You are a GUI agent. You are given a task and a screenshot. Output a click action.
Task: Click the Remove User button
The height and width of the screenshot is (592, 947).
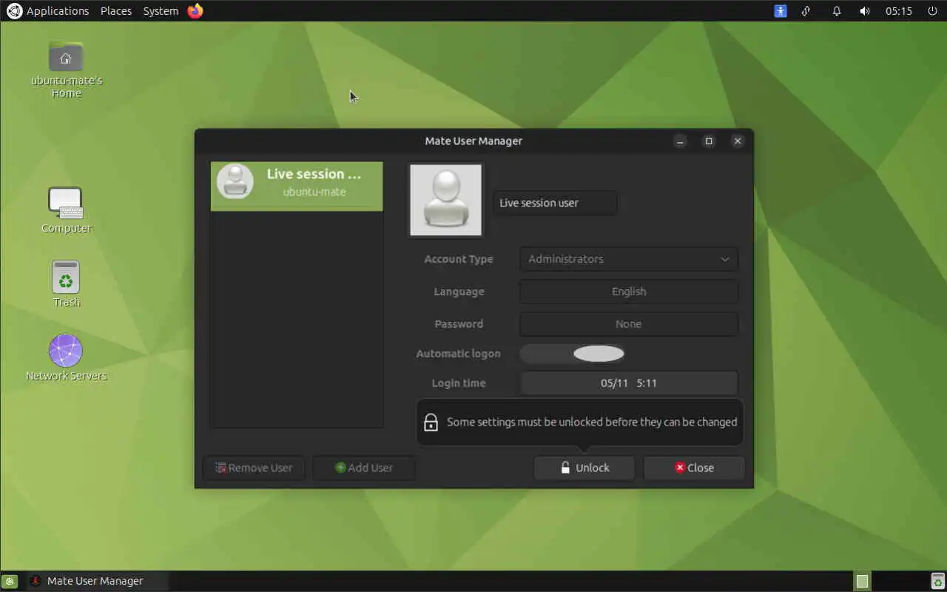[254, 468]
